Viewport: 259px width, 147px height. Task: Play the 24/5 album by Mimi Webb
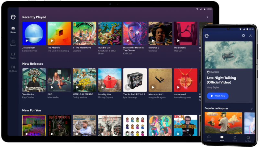click(x=52, y=87)
